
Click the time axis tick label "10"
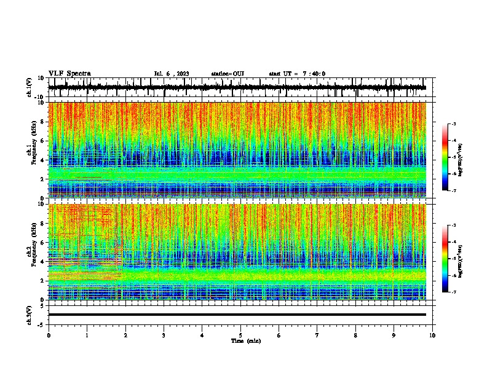432,335
